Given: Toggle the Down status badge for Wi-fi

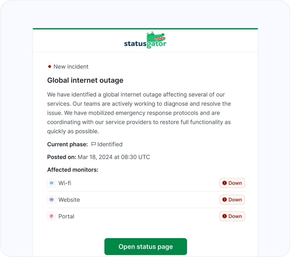Looking at the screenshot, I should coord(232,183).
